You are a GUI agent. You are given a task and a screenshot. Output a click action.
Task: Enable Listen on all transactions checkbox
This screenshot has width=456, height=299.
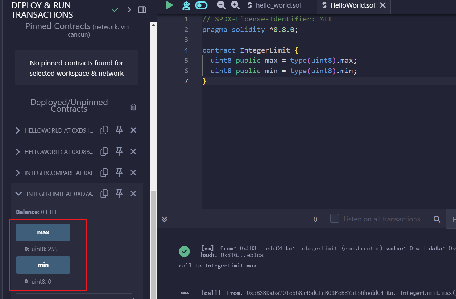pyautogui.click(x=335, y=219)
